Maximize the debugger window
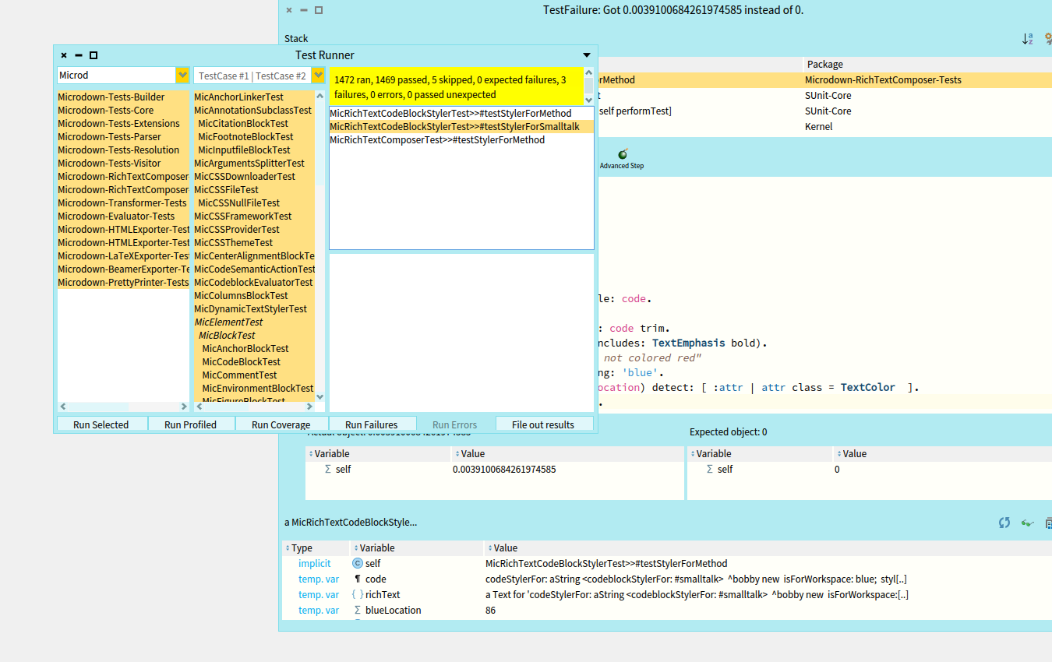The width and height of the screenshot is (1052, 662). click(319, 10)
